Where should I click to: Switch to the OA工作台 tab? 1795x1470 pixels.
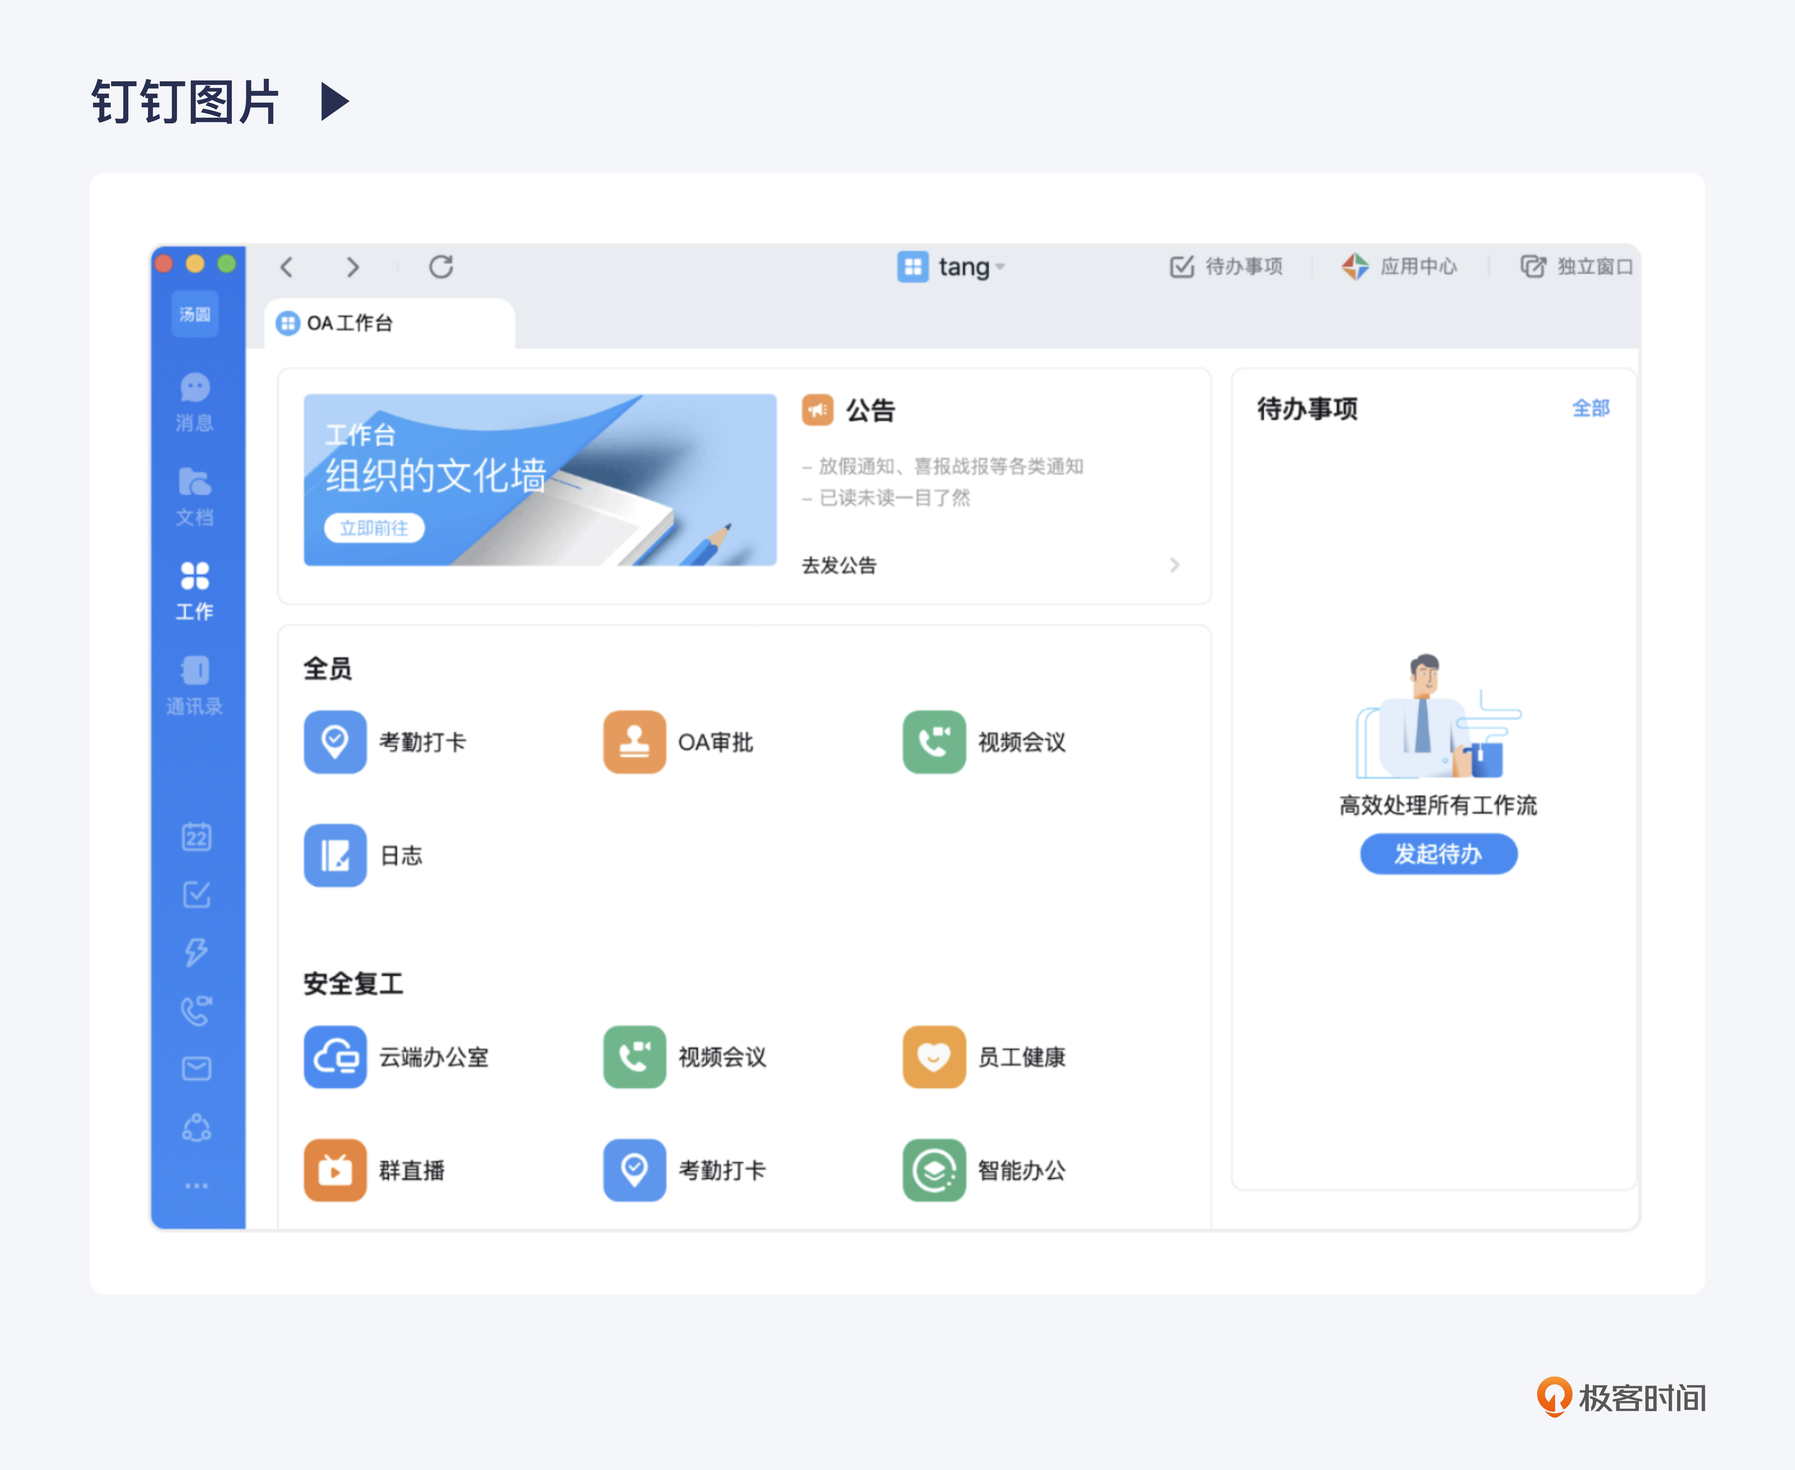coord(389,323)
